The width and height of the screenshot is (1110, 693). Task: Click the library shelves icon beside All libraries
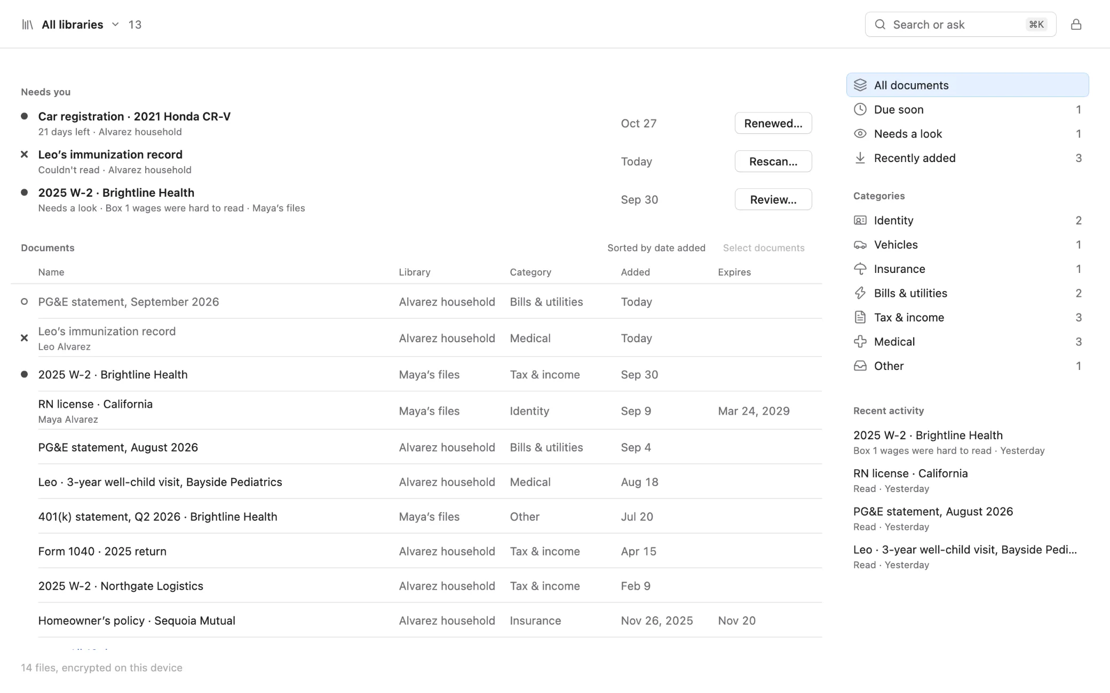click(27, 25)
